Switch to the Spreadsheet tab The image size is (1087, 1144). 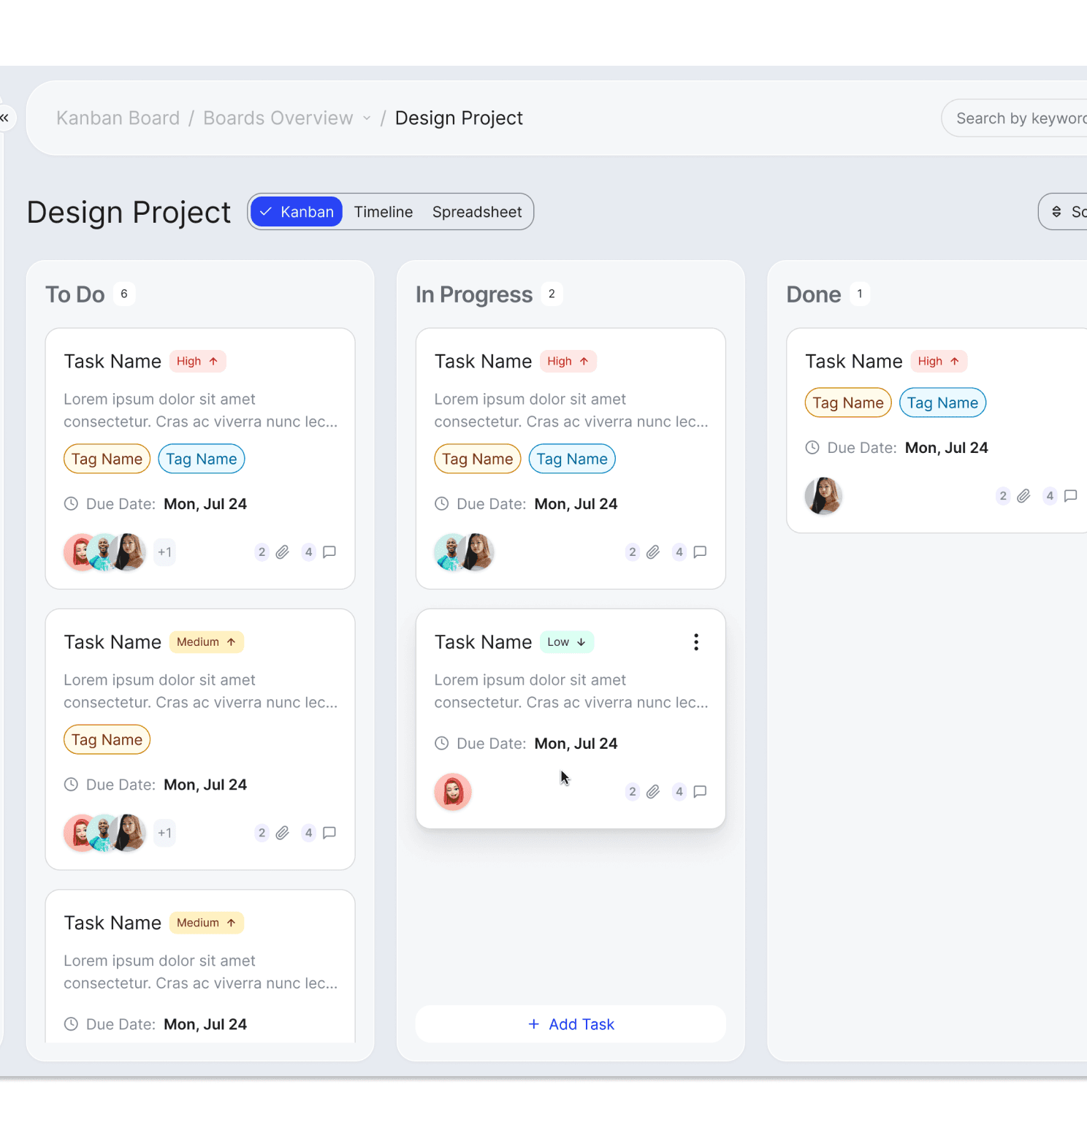click(476, 211)
